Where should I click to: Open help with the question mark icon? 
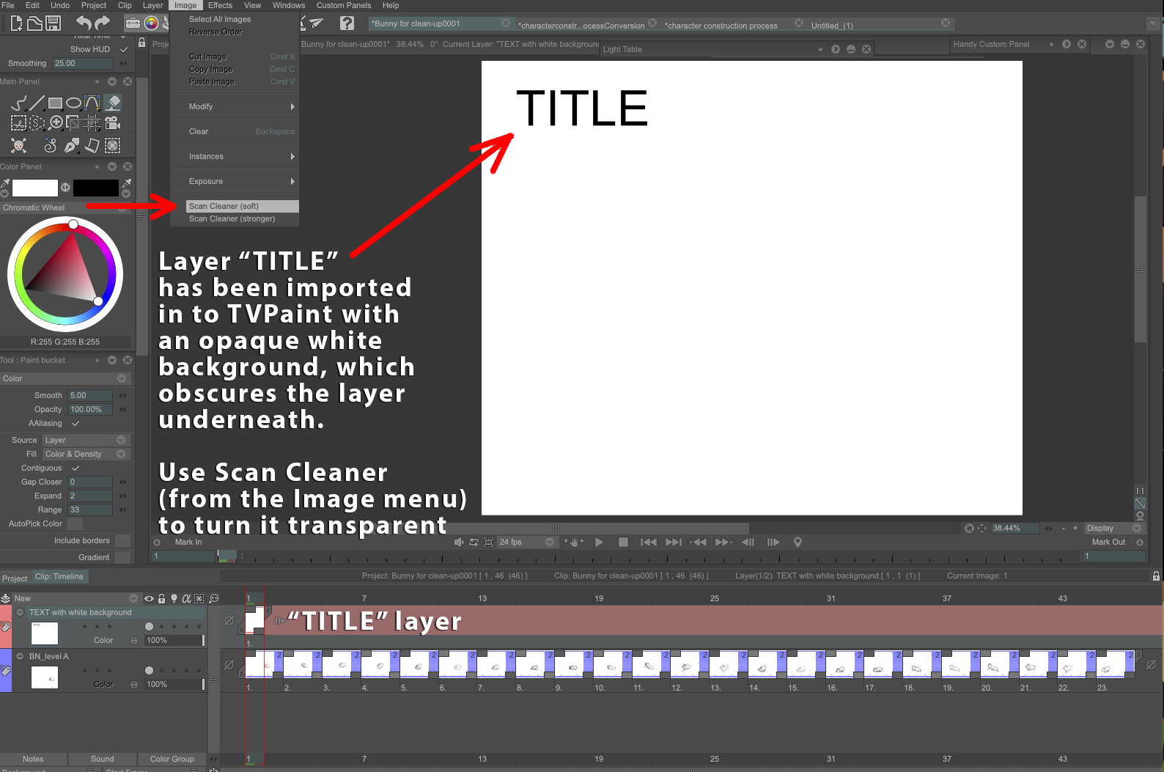347,23
